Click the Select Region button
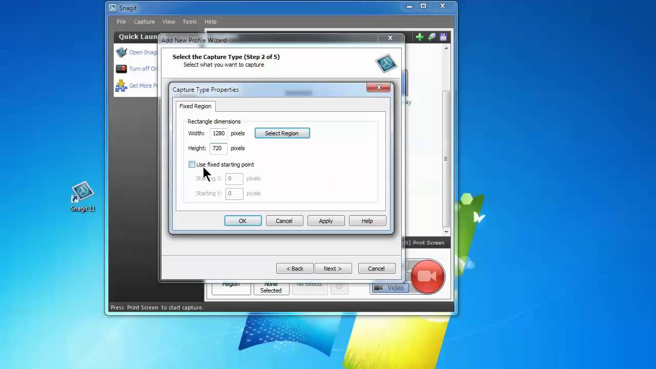Viewport: 656px width, 369px height. pos(282,133)
